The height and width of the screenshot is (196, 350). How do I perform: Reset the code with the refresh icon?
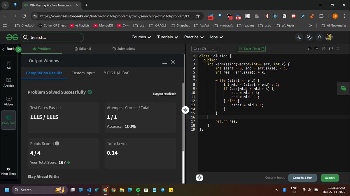click(x=331, y=48)
